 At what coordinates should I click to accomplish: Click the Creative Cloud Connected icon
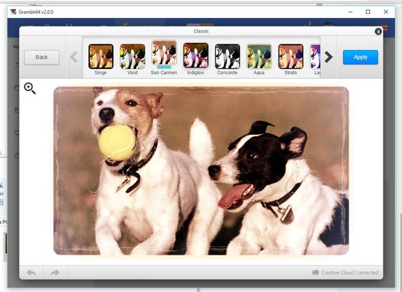316,273
